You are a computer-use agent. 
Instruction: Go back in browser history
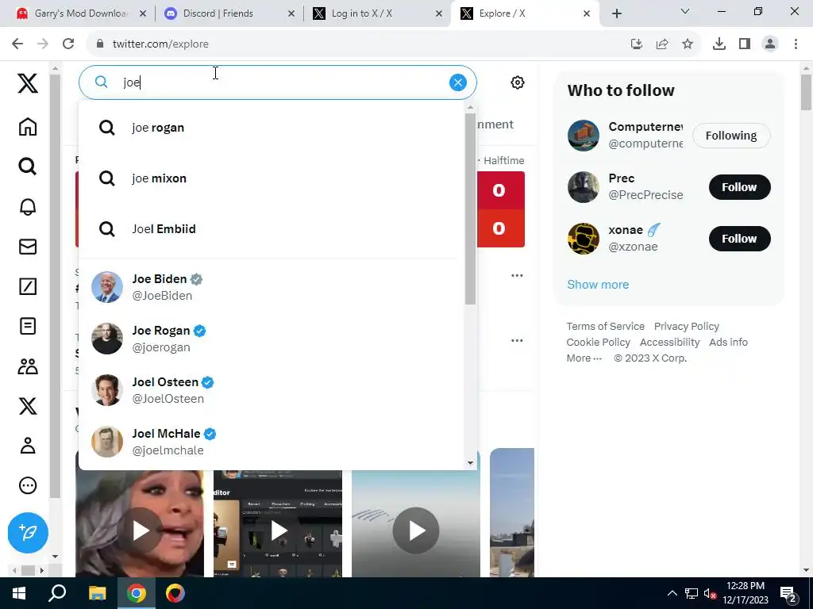click(x=17, y=44)
